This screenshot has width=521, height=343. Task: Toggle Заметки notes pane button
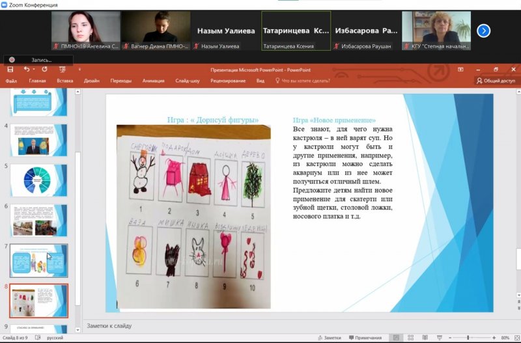pos(328,338)
